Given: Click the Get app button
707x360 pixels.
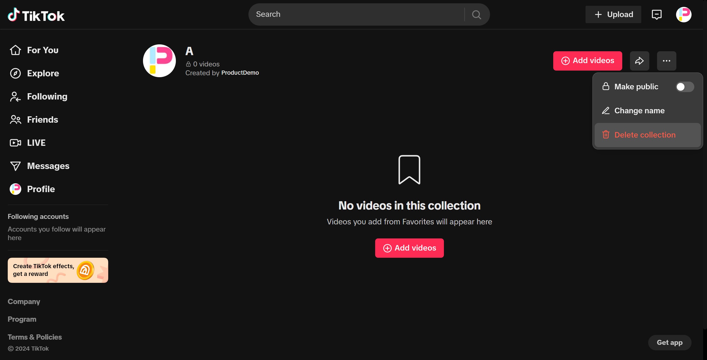Looking at the screenshot, I should click(x=669, y=343).
